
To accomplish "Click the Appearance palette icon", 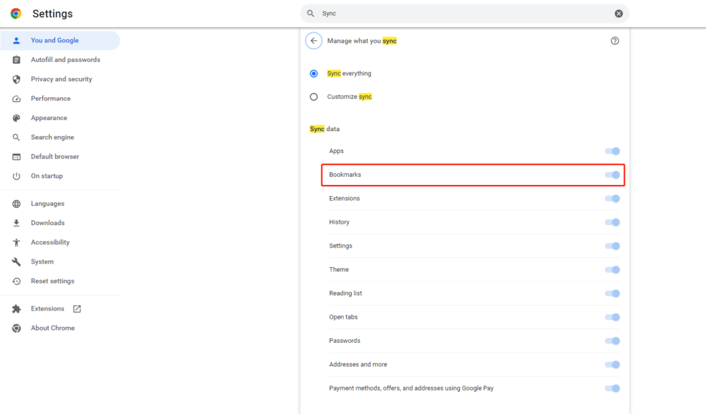I will (x=17, y=118).
